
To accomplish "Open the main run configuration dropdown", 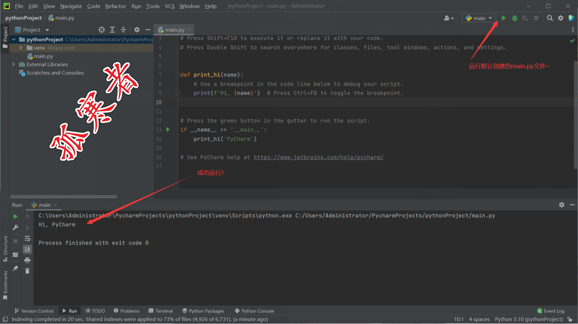I will tap(479, 18).
